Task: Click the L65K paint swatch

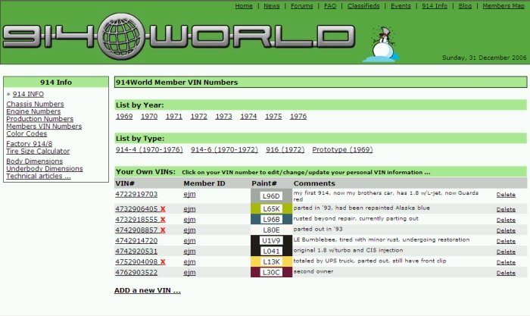Action: pos(271,208)
